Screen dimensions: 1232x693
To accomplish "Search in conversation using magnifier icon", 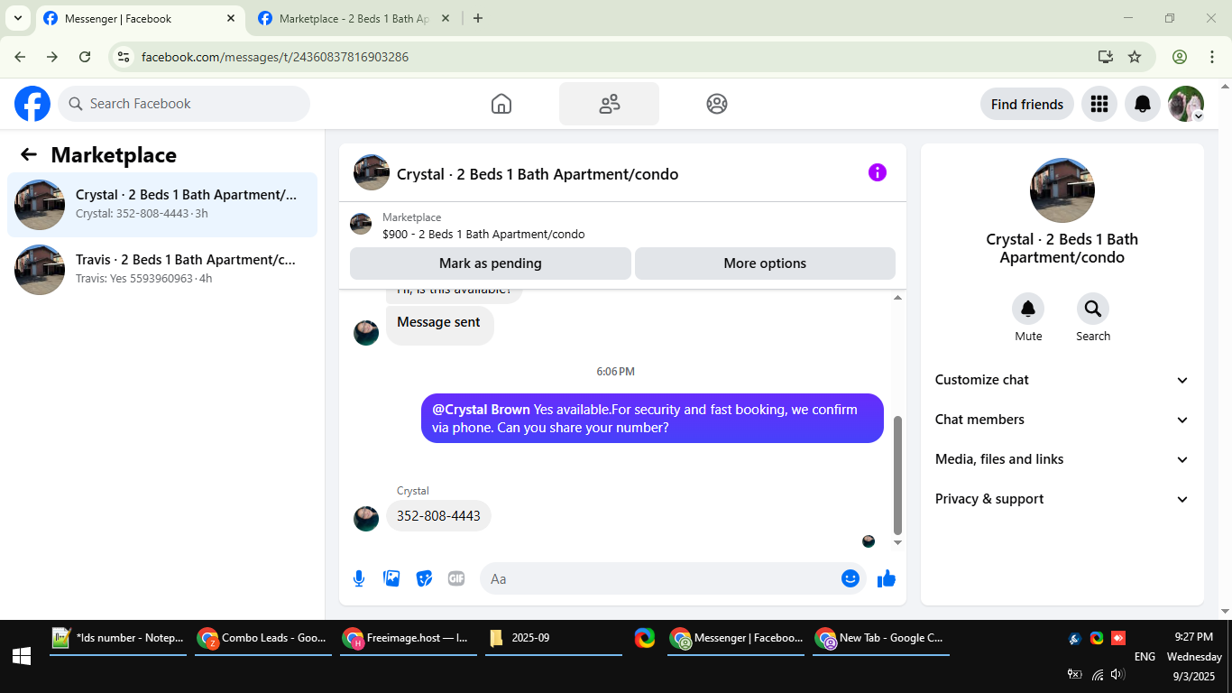I will click(1093, 310).
